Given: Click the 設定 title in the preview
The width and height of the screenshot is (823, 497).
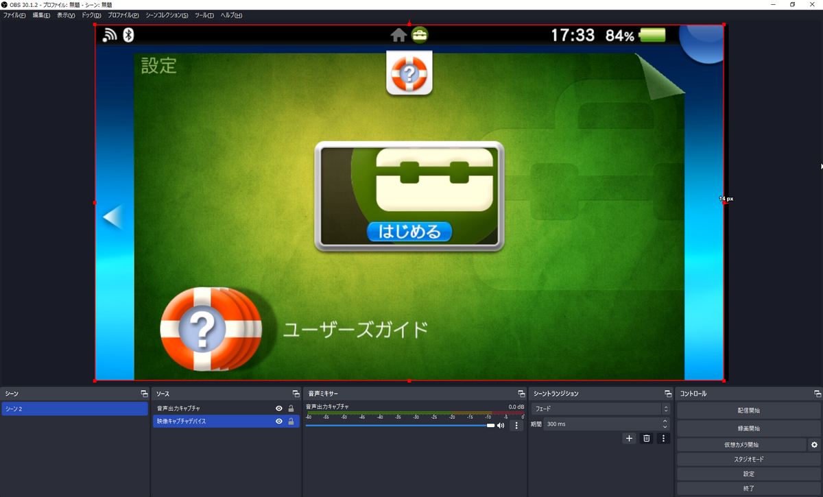Looking at the screenshot, I should [159, 66].
